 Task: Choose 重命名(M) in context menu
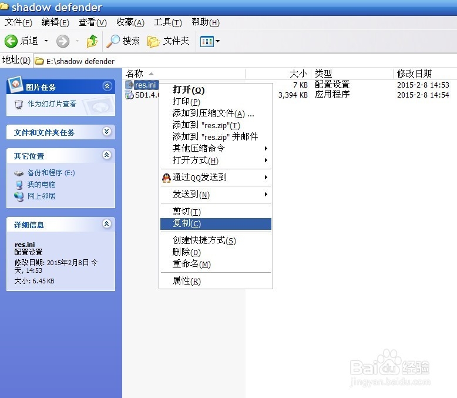coord(216,264)
